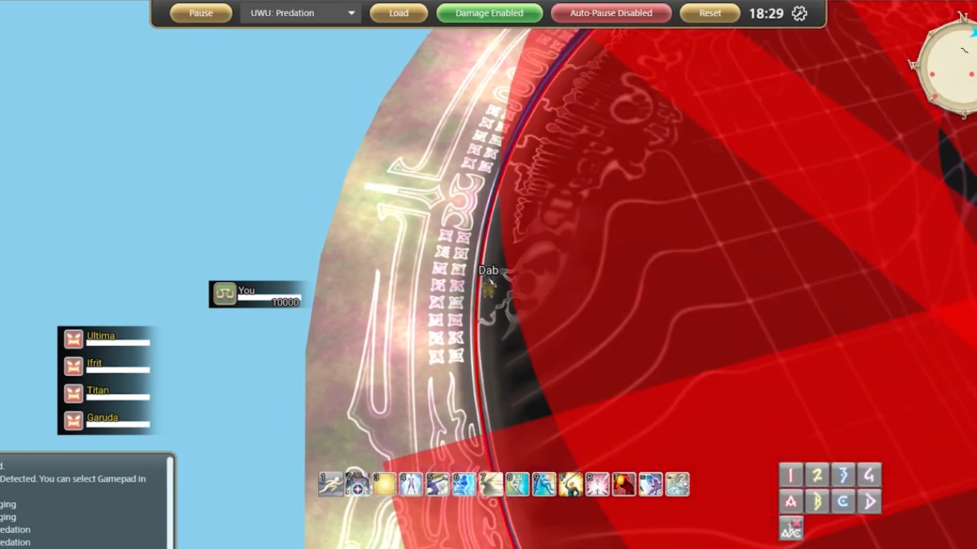Click the job icon beside You
This screenshot has width=977, height=549.
(x=224, y=294)
